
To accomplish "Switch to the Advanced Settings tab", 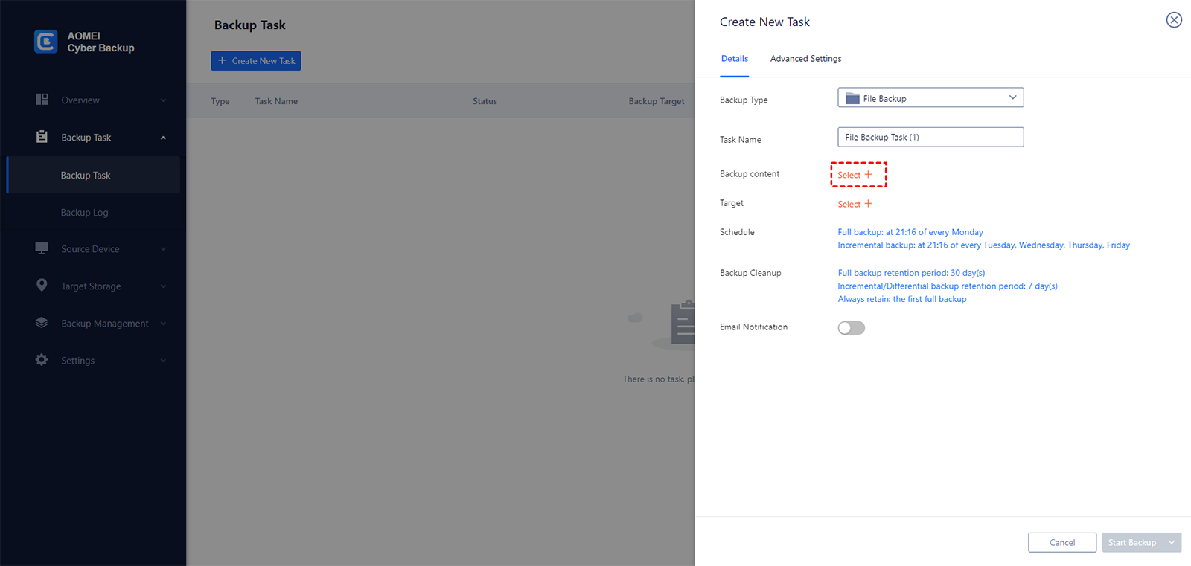I will pos(805,59).
